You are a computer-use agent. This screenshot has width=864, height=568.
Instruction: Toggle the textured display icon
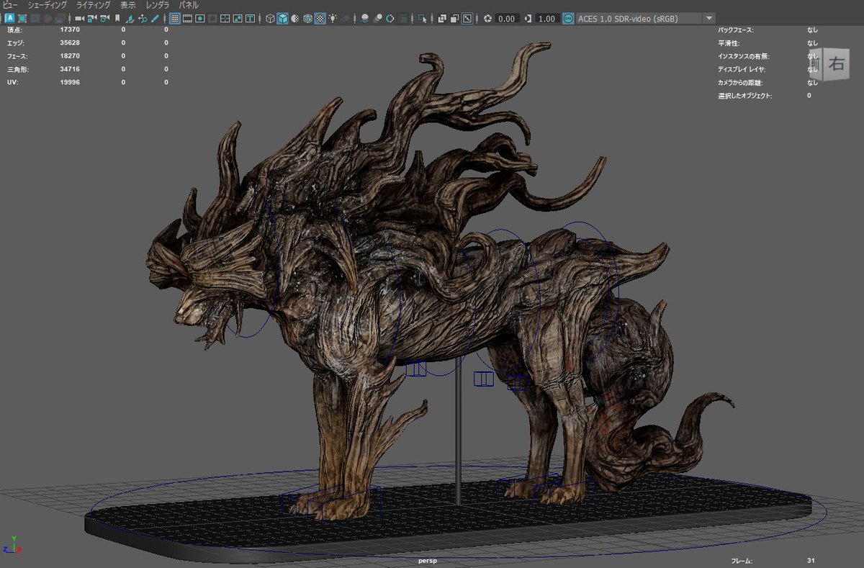320,18
